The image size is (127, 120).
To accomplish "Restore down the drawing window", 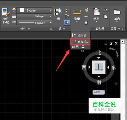I will click(111, 43).
